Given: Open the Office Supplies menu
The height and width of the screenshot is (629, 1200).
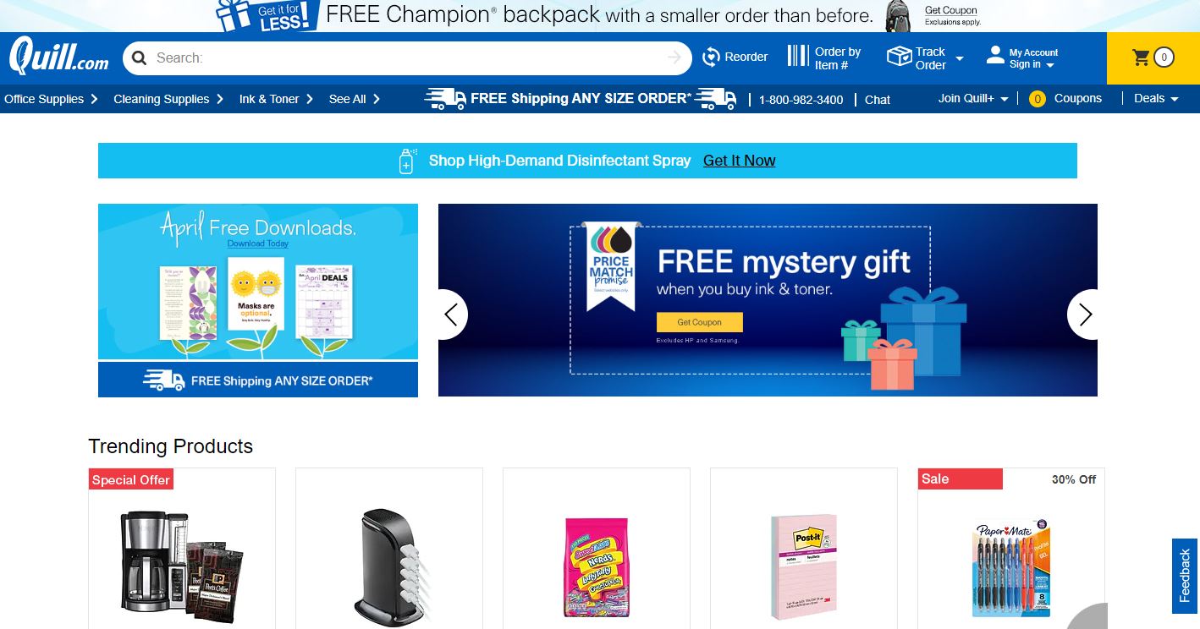Looking at the screenshot, I should click(51, 99).
